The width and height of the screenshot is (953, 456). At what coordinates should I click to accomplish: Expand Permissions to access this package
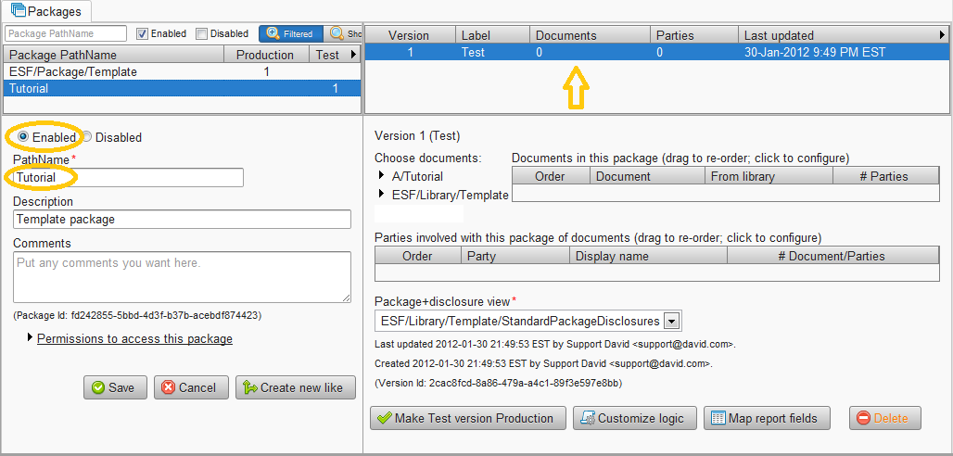31,339
